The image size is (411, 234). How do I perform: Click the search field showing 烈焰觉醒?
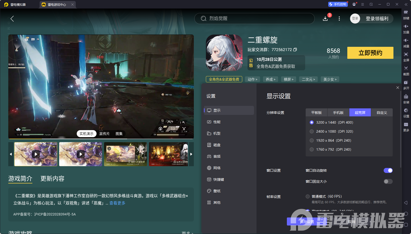pyautogui.click(x=254, y=19)
